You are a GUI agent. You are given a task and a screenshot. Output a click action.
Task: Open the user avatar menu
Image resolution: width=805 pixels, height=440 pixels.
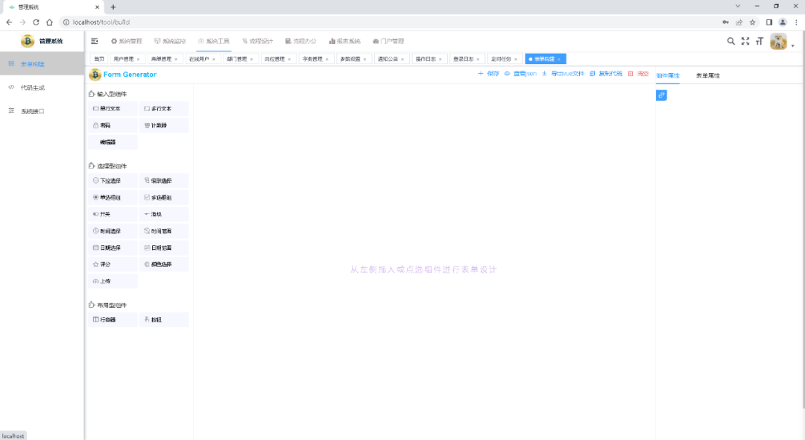[779, 41]
